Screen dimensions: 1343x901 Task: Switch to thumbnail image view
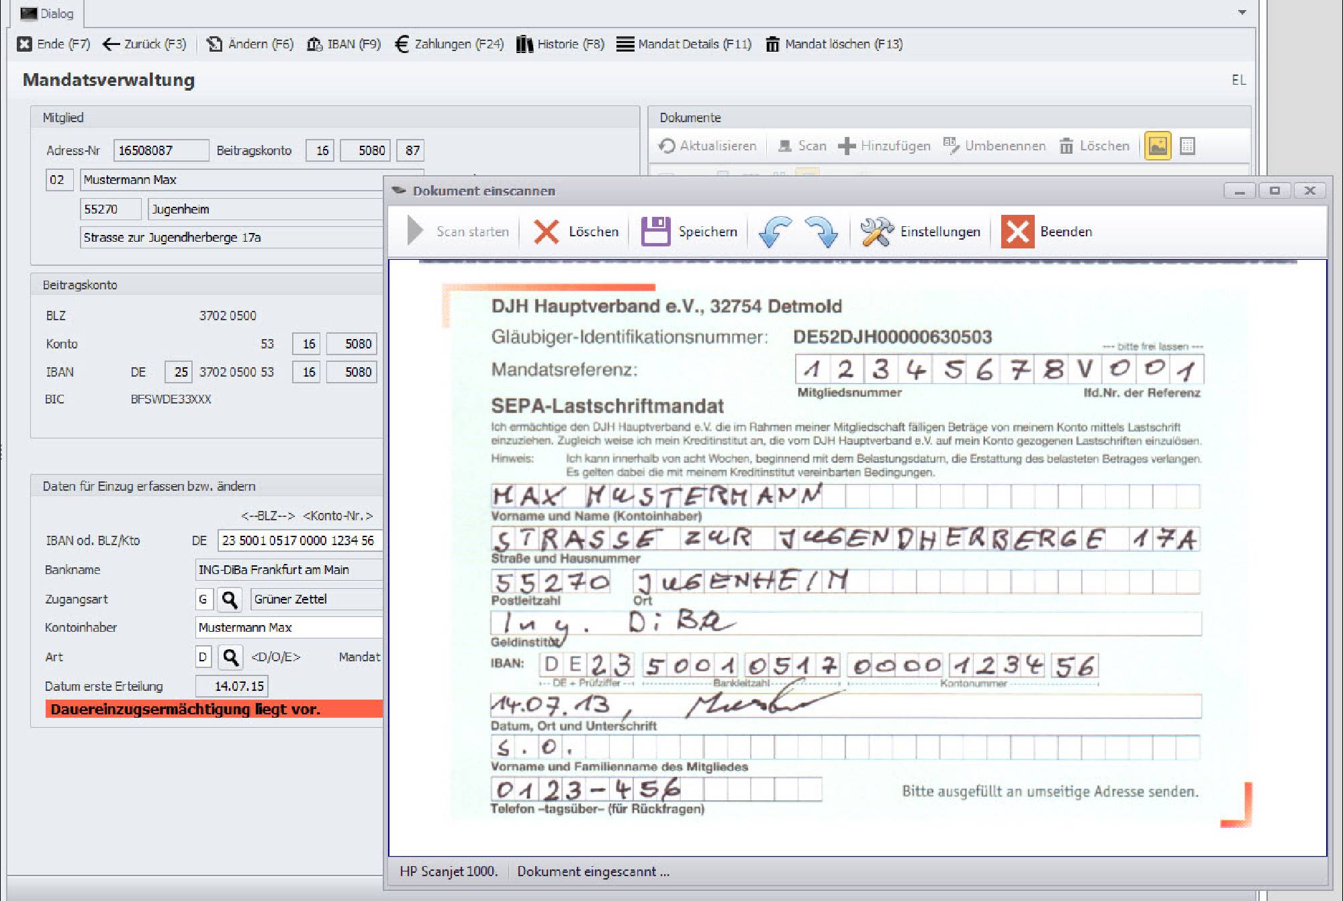pos(1158,146)
